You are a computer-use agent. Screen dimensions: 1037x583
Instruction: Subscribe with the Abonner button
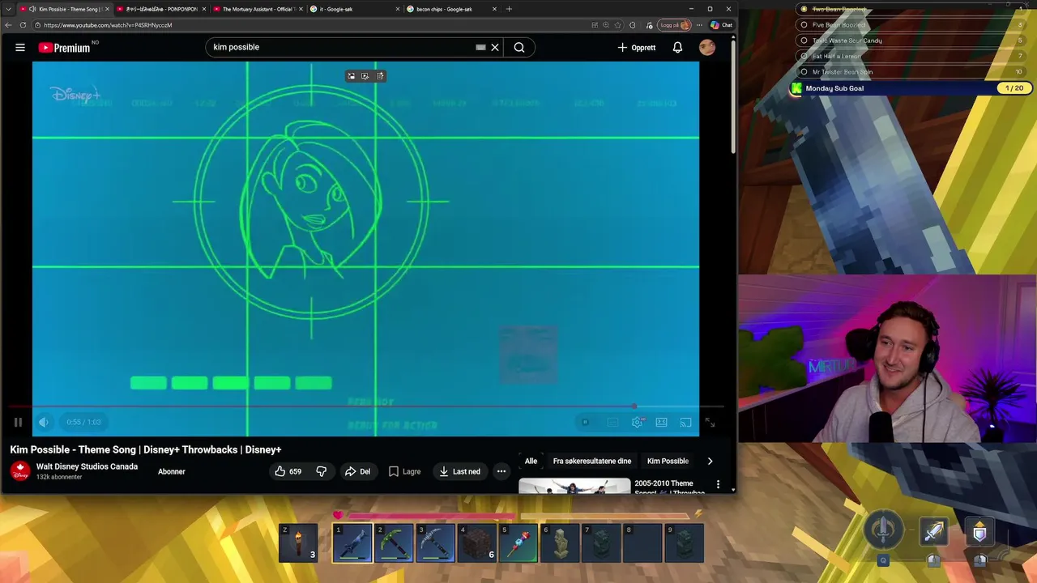(172, 471)
